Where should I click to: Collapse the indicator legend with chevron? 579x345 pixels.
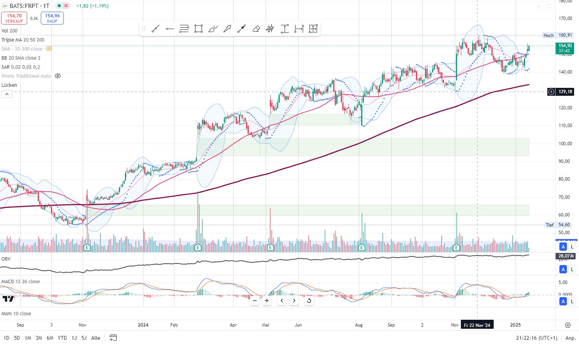[7, 94]
